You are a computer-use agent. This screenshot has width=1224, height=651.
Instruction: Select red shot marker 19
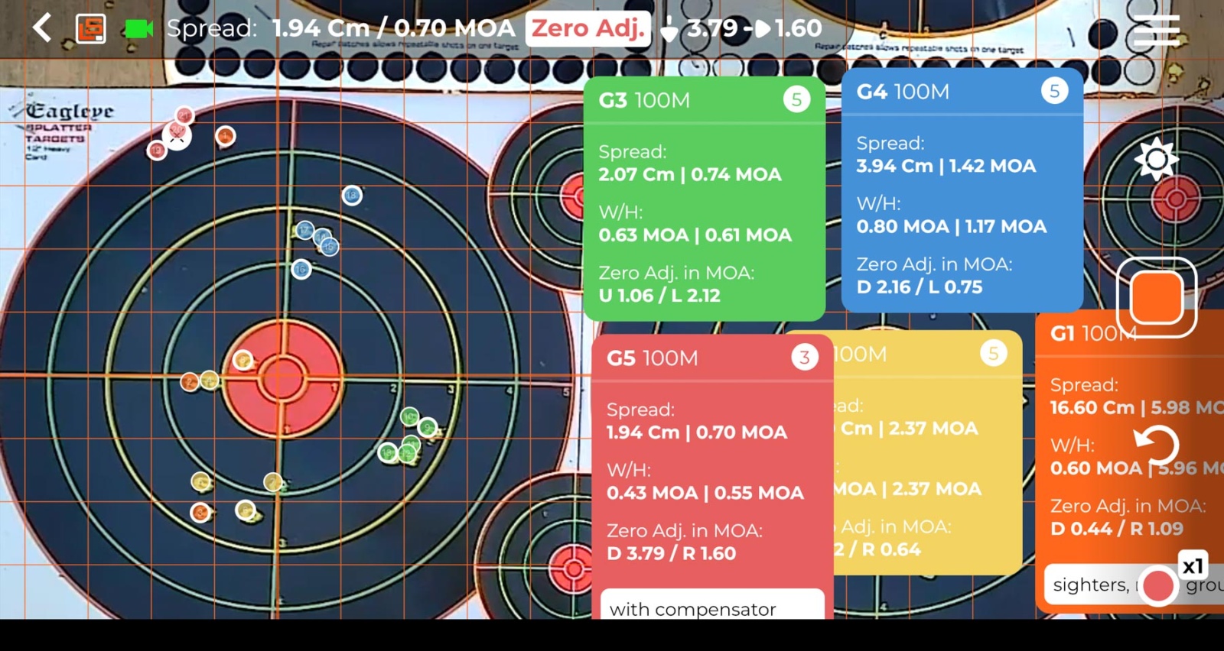tap(157, 150)
